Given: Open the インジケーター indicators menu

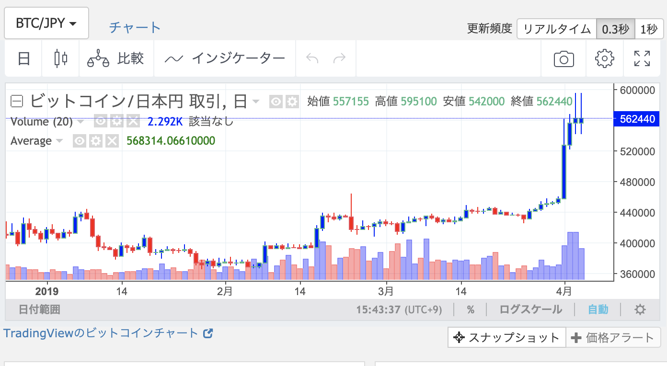Looking at the screenshot, I should (225, 58).
